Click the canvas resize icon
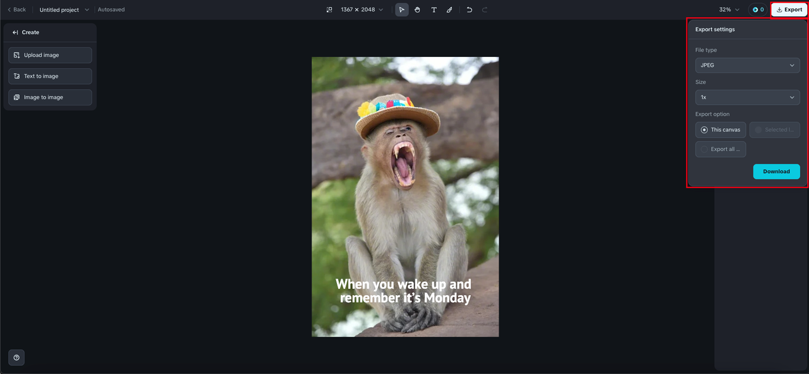The image size is (809, 374). point(329,9)
